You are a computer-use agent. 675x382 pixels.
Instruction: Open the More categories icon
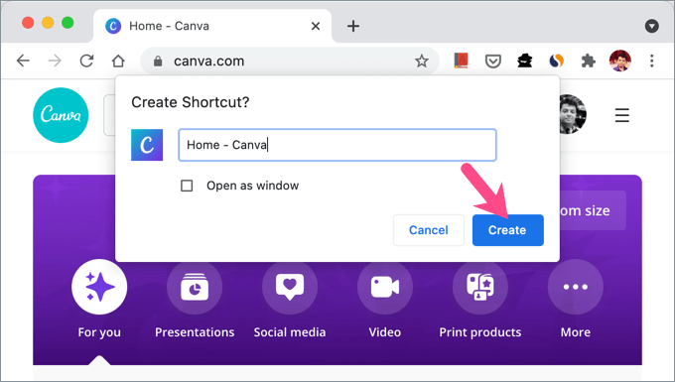pos(576,287)
